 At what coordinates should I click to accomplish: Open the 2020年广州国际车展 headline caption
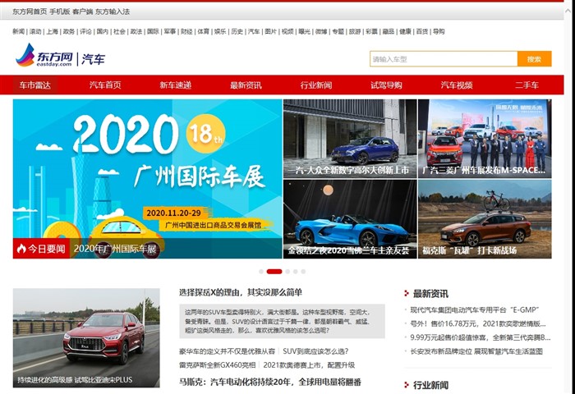115,249
